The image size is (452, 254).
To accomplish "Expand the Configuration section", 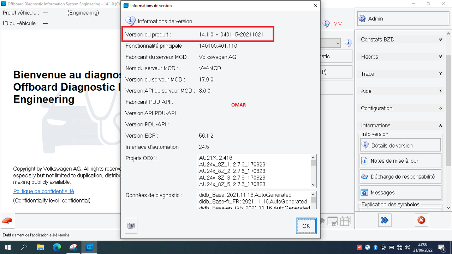I will [x=401, y=108].
